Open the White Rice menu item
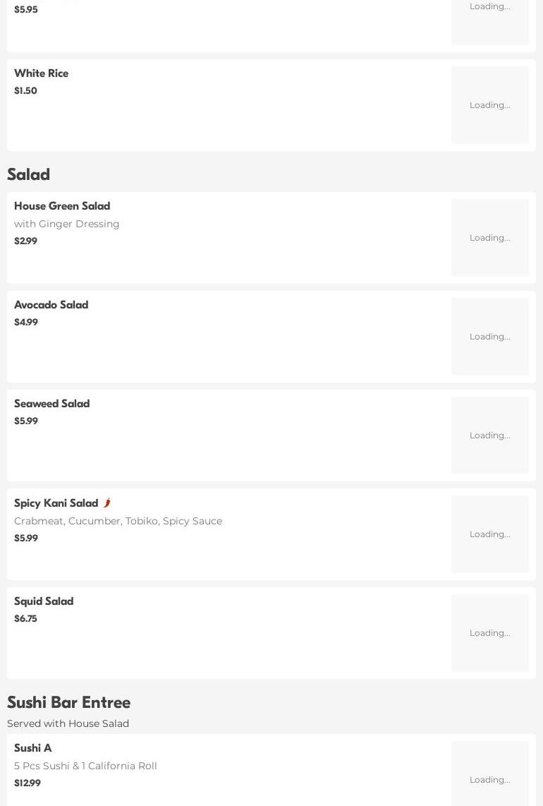The height and width of the screenshot is (806, 543). click(42, 73)
